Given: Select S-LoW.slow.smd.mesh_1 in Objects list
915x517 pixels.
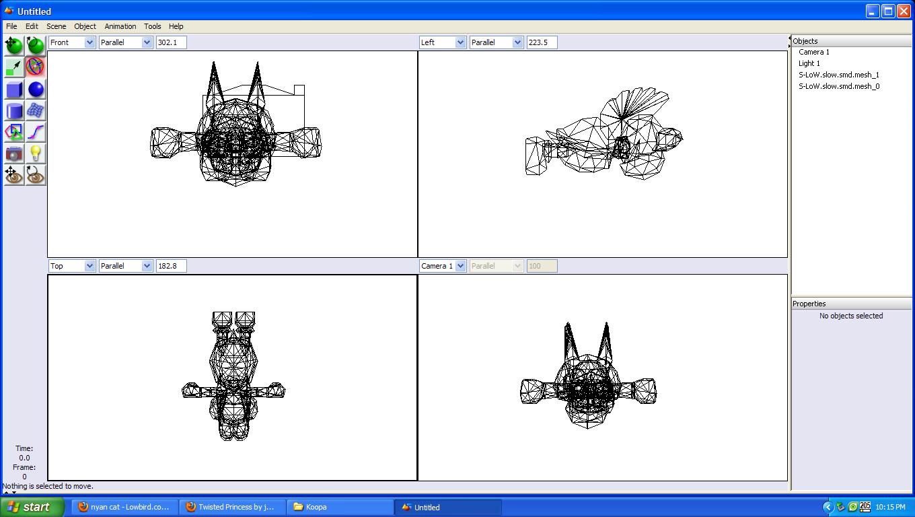Looking at the screenshot, I should (x=838, y=75).
